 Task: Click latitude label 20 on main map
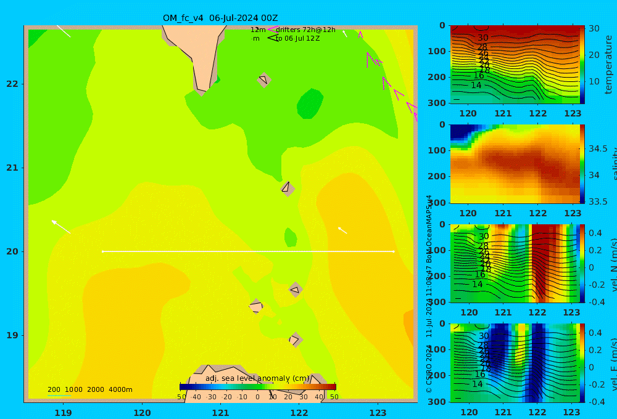(12, 251)
